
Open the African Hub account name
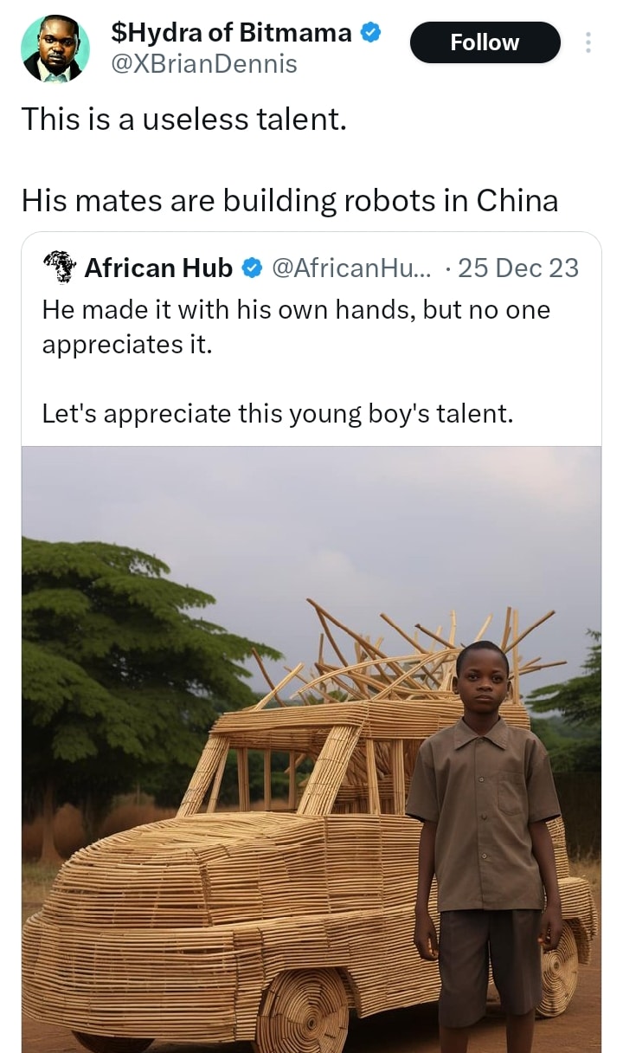(x=158, y=268)
